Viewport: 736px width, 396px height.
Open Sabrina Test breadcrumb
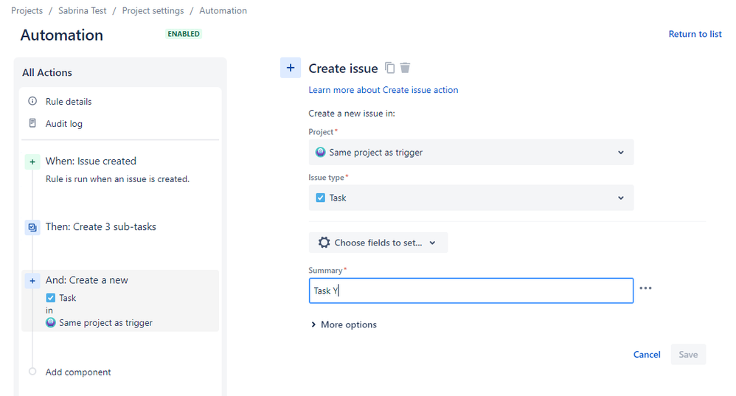pos(82,10)
